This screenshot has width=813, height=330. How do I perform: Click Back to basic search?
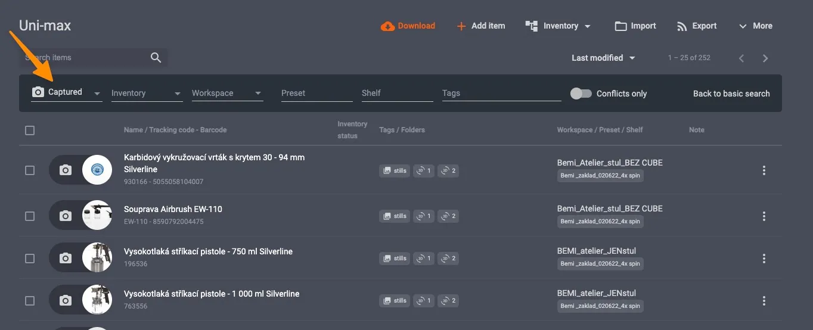(731, 94)
